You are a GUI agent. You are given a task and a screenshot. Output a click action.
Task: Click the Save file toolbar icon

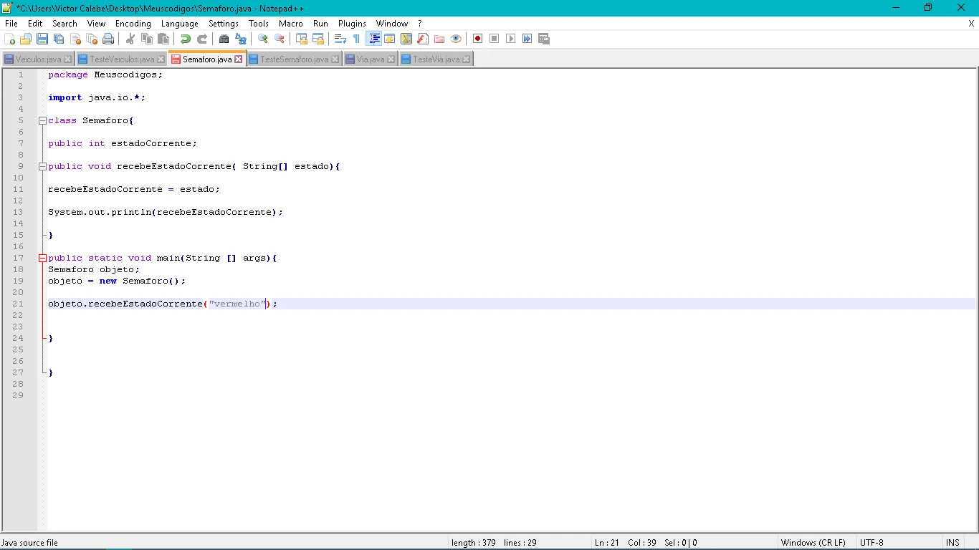[x=42, y=39]
